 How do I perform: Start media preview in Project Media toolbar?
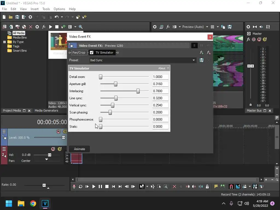pyautogui.click(x=51, y=27)
